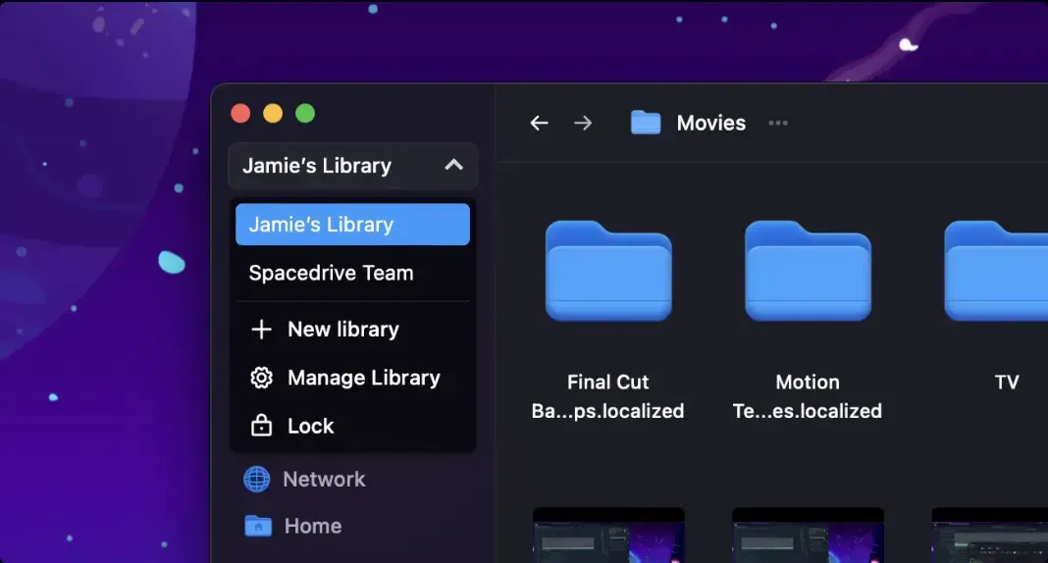Select the thumbnail below the Final Cut folder
Image resolution: width=1048 pixels, height=563 pixels.
point(608,535)
